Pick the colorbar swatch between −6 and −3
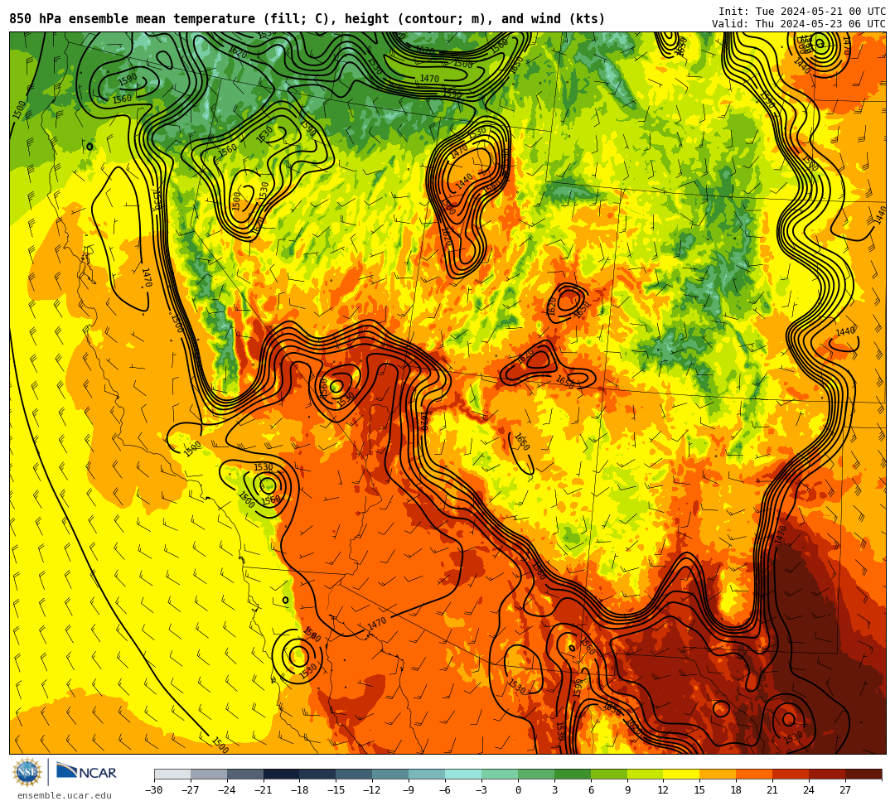895x806 pixels. tap(463, 774)
